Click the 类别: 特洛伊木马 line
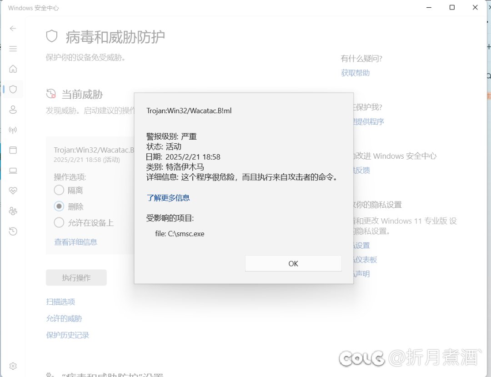The height and width of the screenshot is (377, 491). (175, 167)
